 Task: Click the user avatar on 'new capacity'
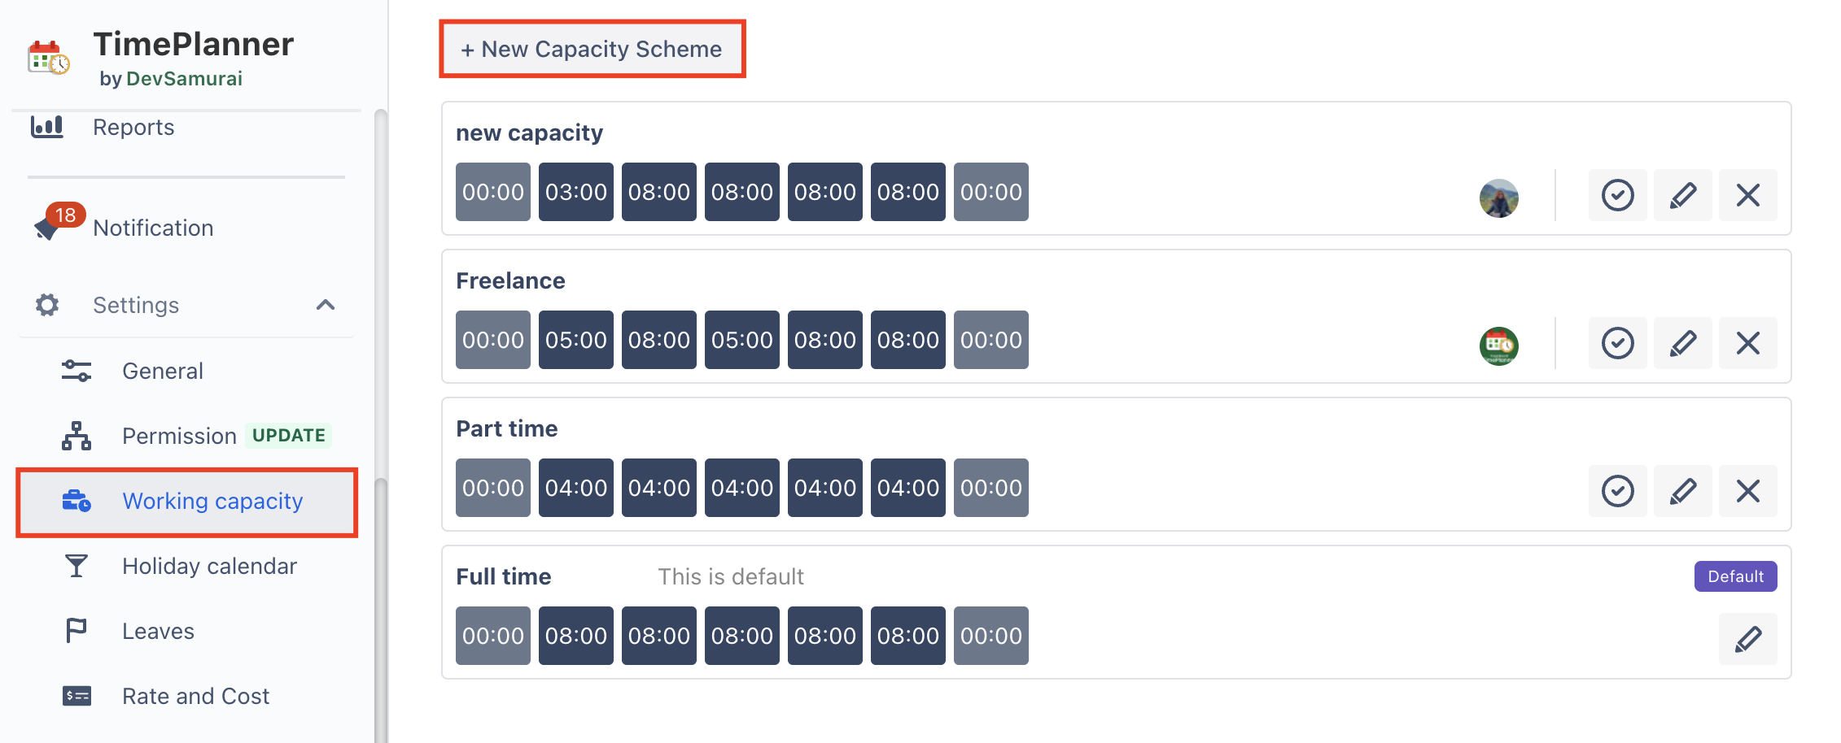pyautogui.click(x=1498, y=198)
